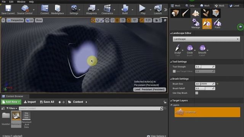The width and height of the screenshot is (244, 137).
Task: Open the Circle brush selector
Action: pyautogui.click(x=190, y=50)
